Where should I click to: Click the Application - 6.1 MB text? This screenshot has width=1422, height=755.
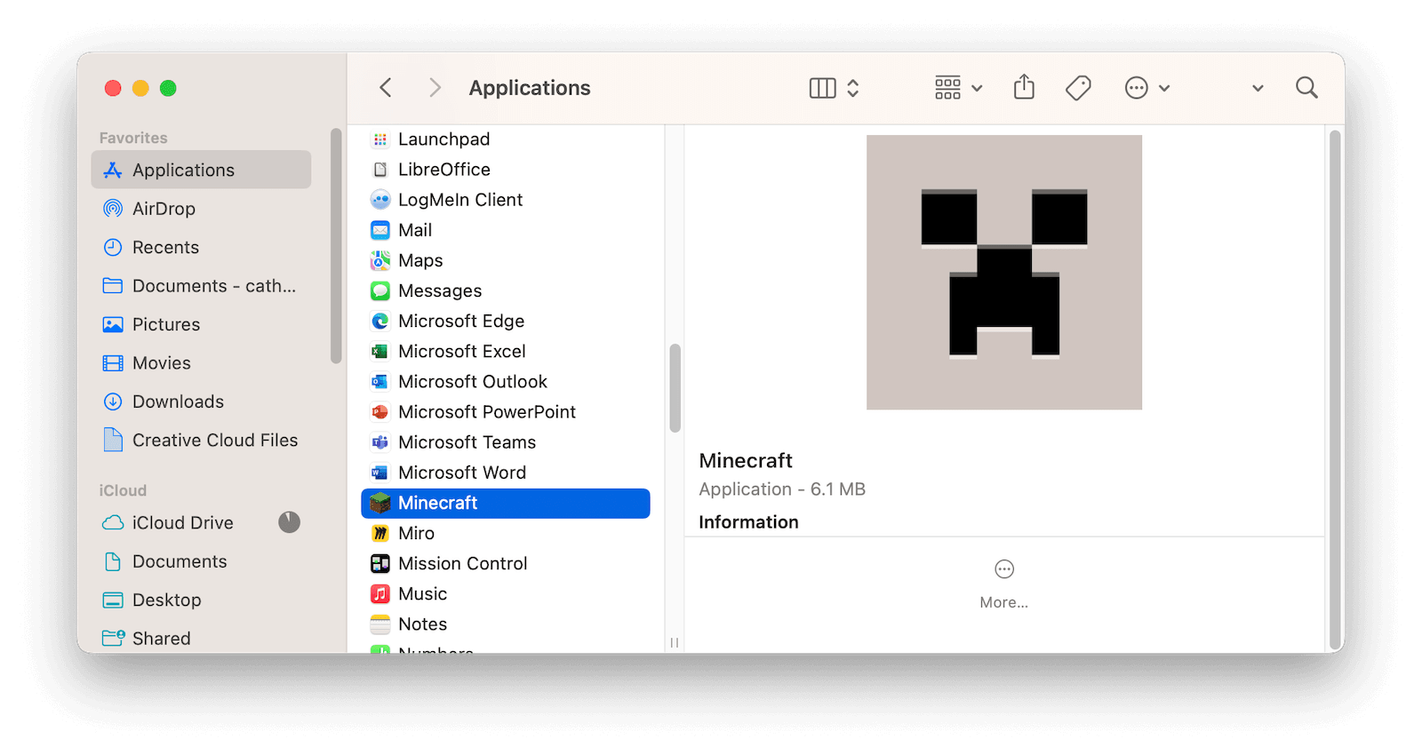[782, 489]
